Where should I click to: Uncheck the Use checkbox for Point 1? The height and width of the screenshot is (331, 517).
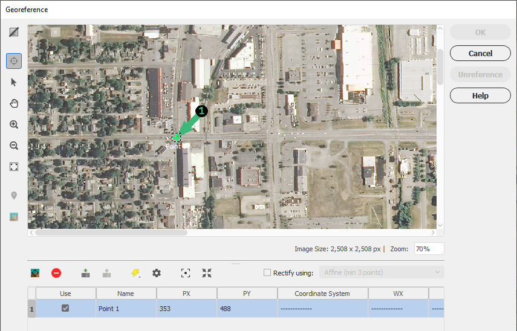click(65, 308)
